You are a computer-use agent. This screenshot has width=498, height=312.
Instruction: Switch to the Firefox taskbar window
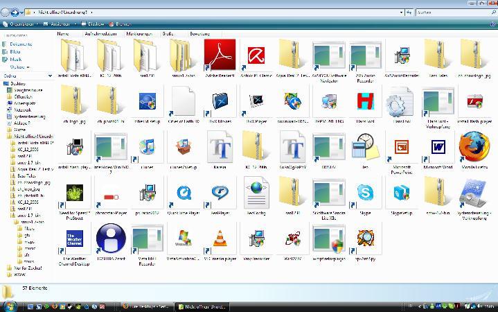(x=147, y=307)
